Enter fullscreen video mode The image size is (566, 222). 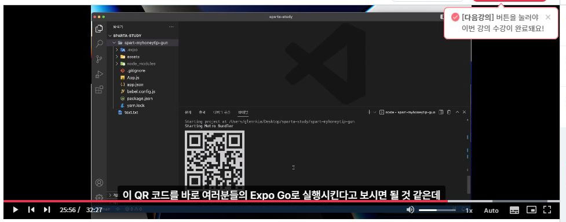coord(547,210)
